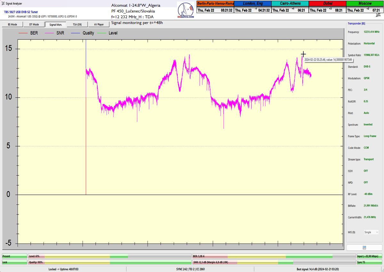Open the AV Player tab
The width and height of the screenshot is (384, 272).
(99, 24)
